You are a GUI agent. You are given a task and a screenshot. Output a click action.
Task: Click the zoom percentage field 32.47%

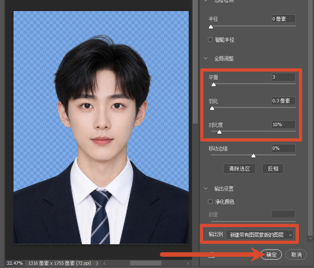[x=15, y=263]
